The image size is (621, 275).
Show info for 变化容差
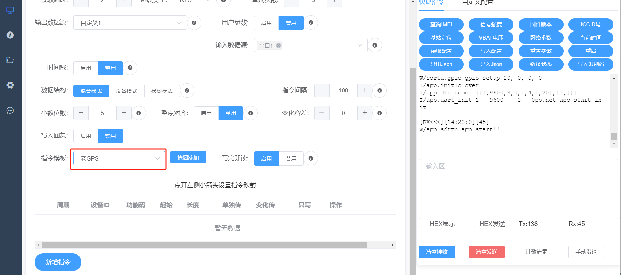coord(379,113)
